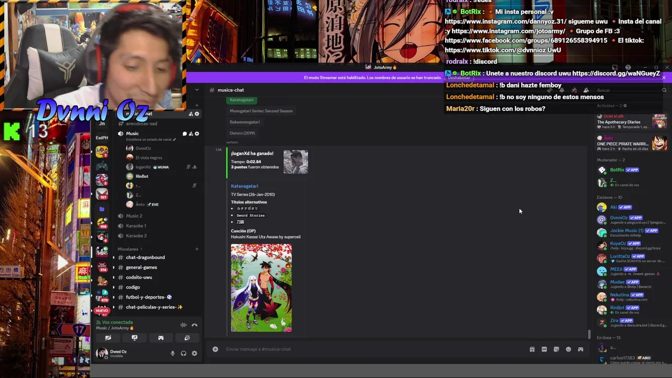Open the server folder icon in server list
Screen dimensions: 672x378
102,209
